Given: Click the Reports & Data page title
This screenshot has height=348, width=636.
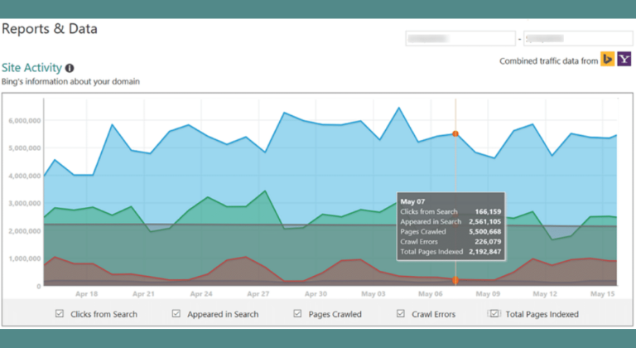Looking at the screenshot, I should 50,29.
